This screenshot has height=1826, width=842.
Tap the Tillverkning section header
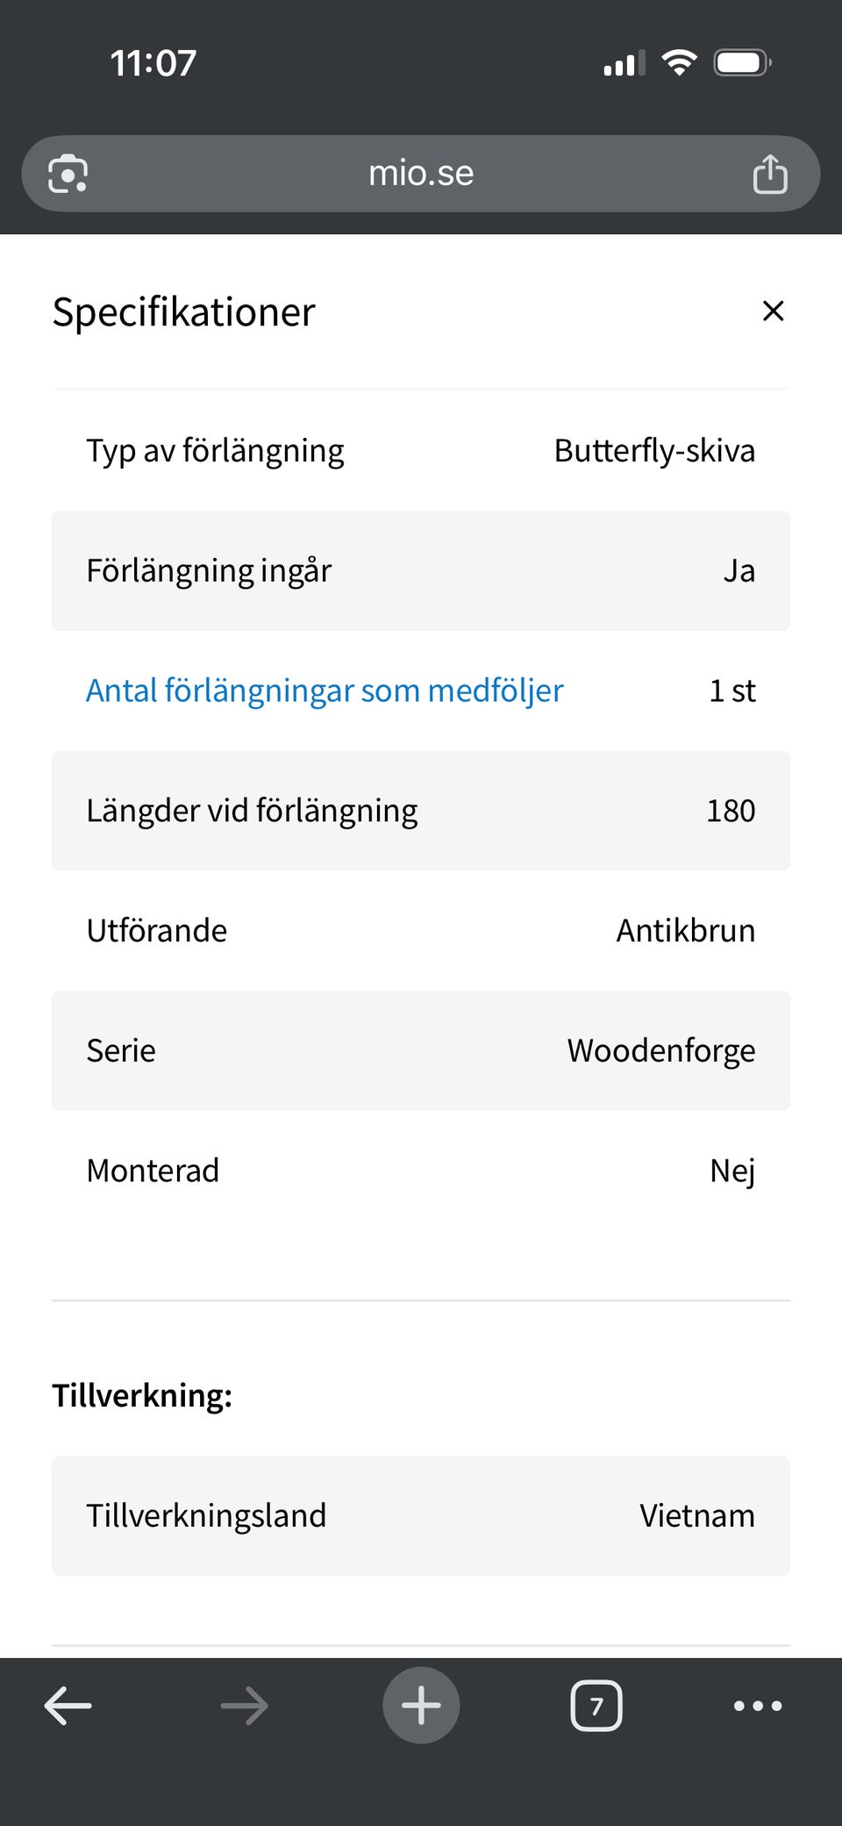pyautogui.click(x=144, y=1396)
